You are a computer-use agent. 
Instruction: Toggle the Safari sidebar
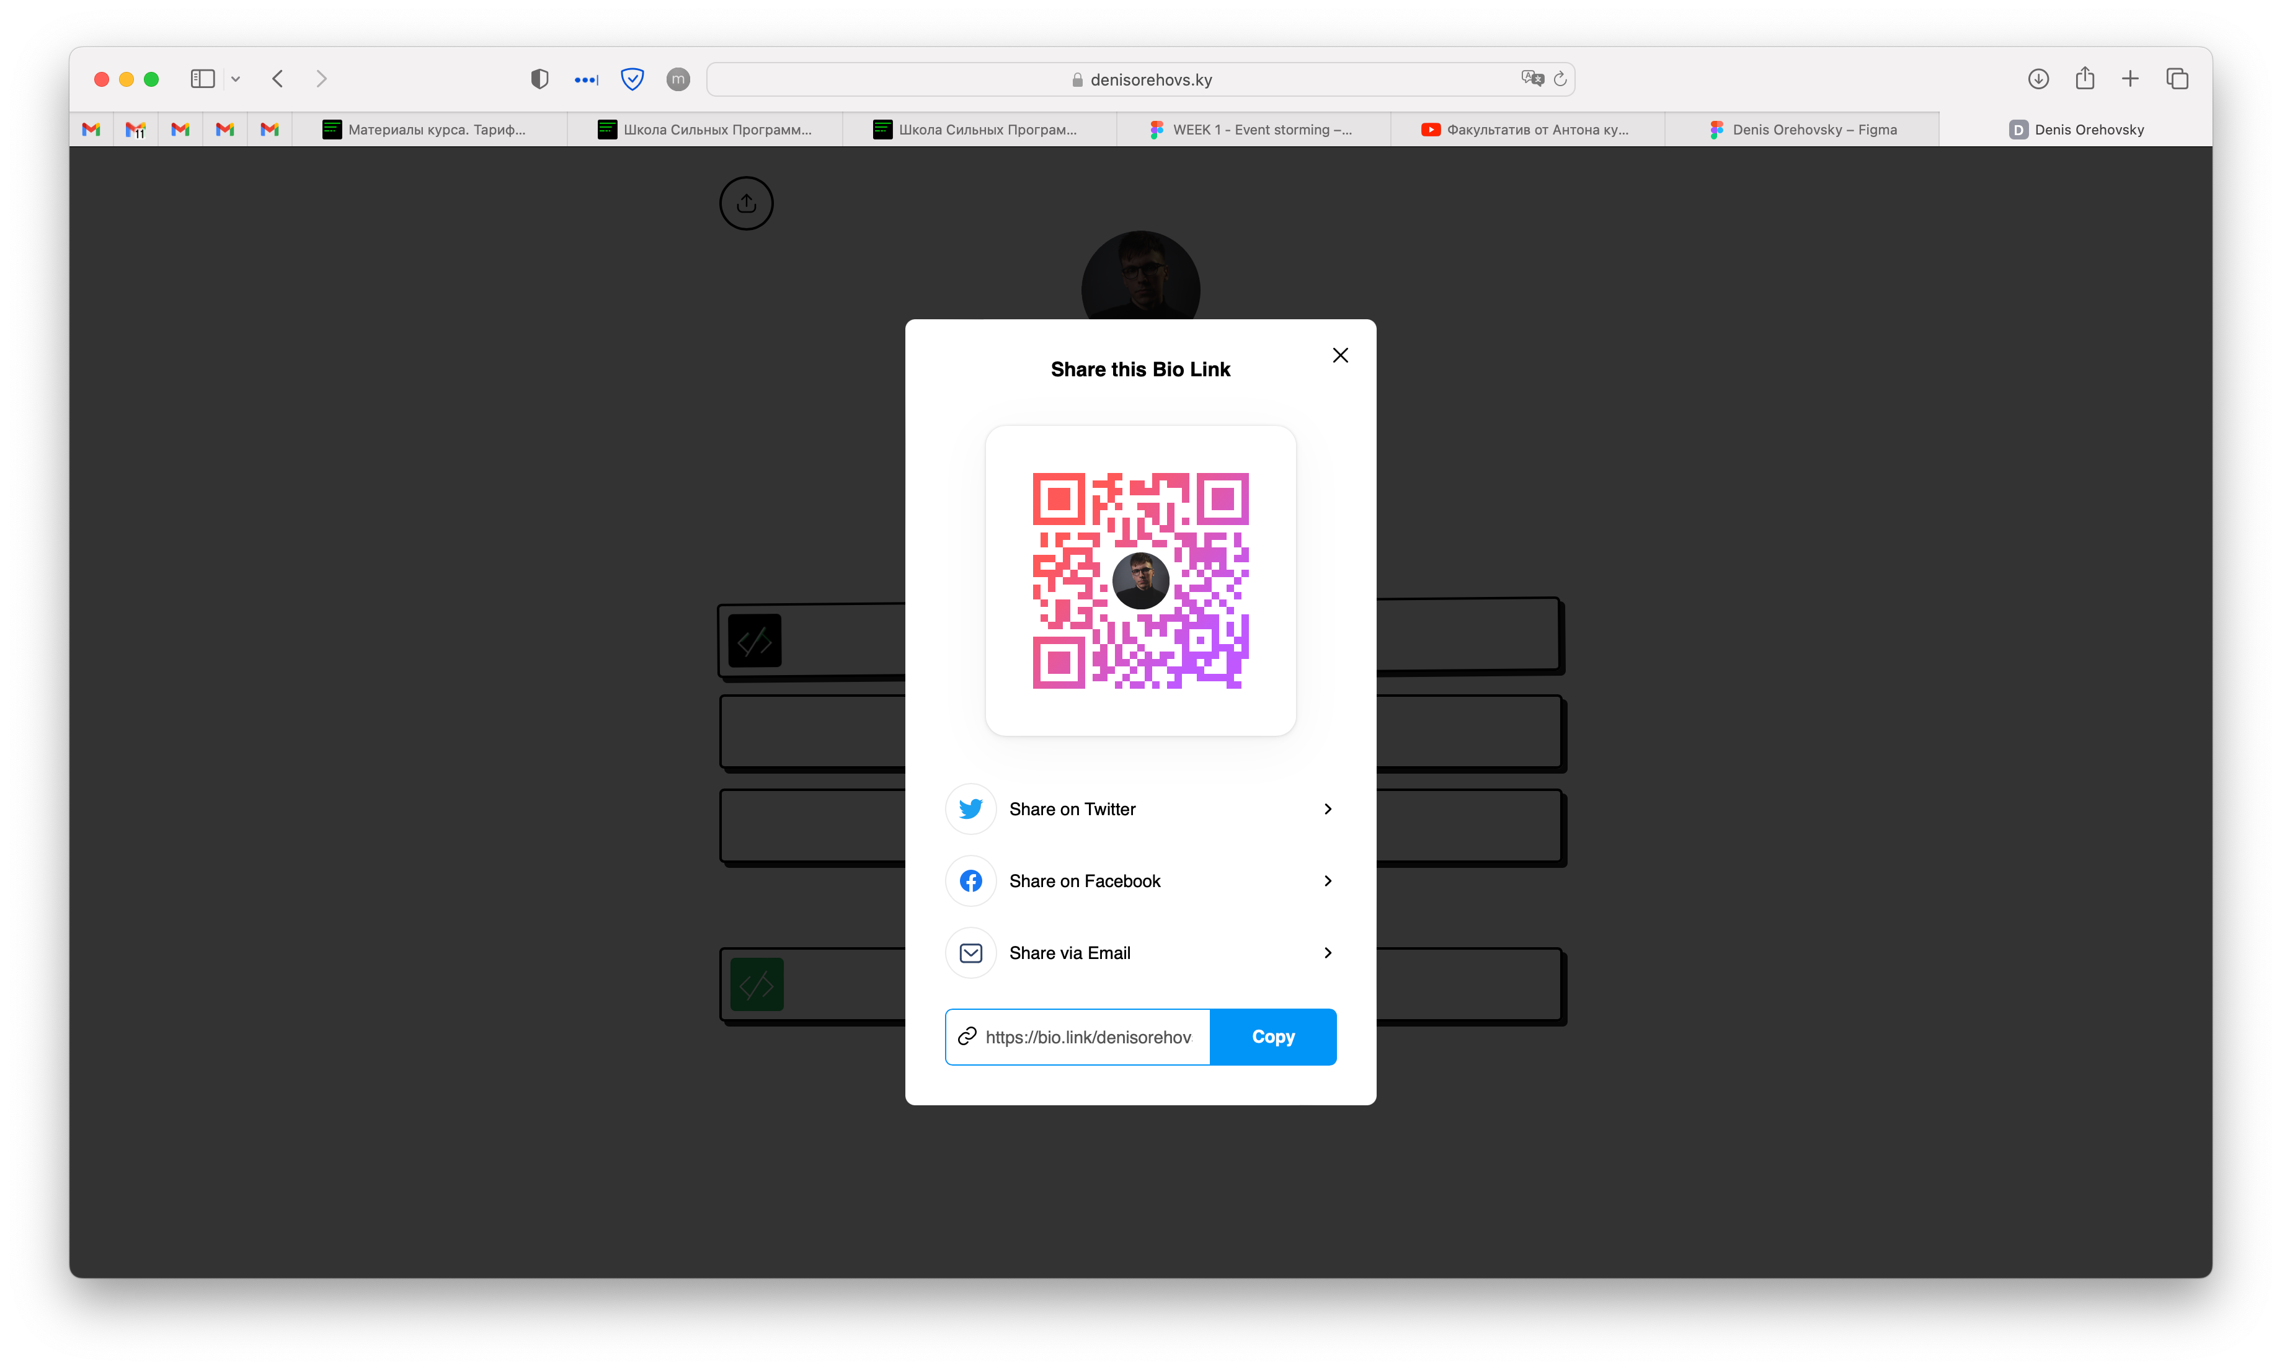click(202, 79)
